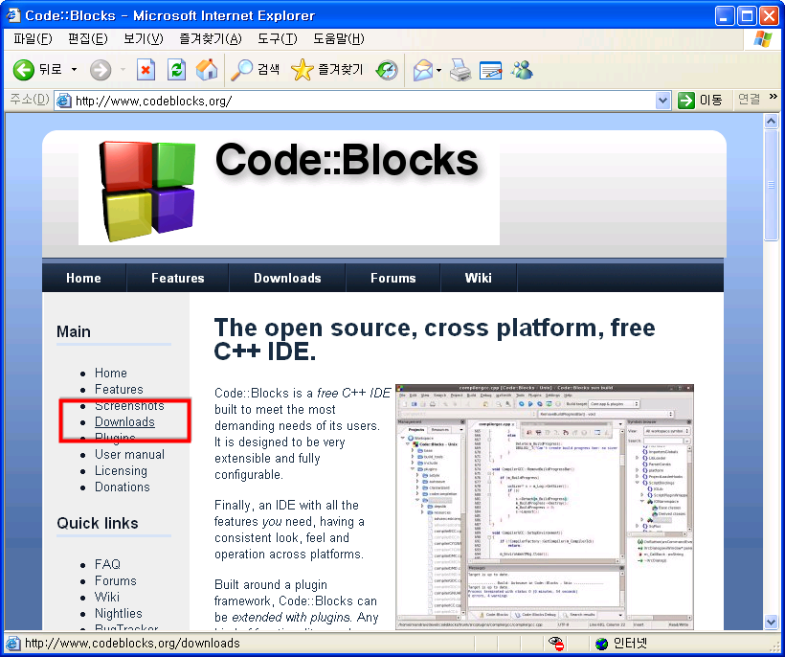The image size is (785, 657).
Task: Click the Print toolbar icon
Action: pyautogui.click(x=460, y=70)
